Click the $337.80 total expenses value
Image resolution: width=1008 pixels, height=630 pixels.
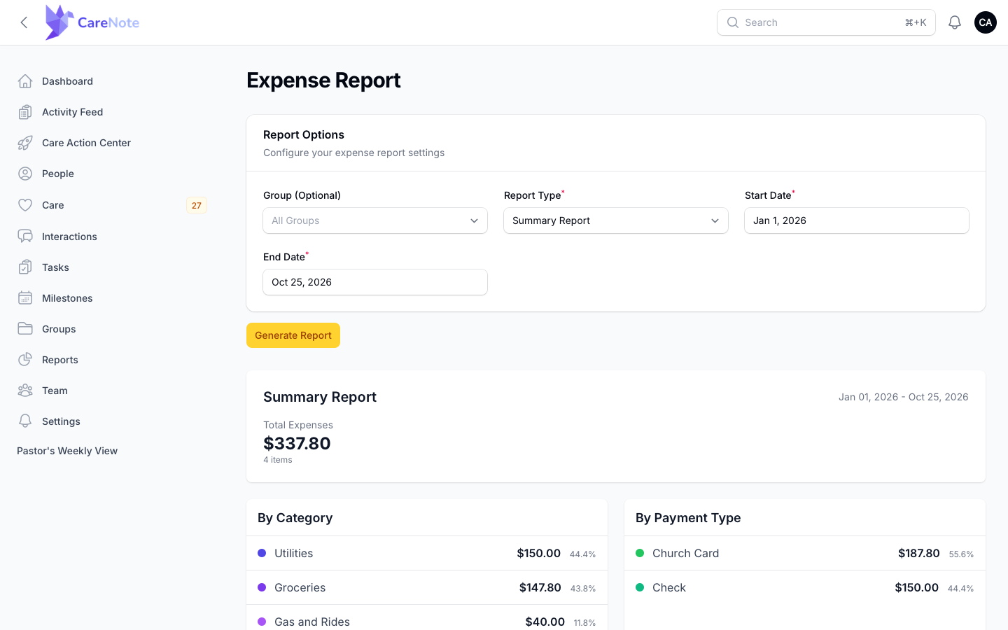(x=297, y=443)
